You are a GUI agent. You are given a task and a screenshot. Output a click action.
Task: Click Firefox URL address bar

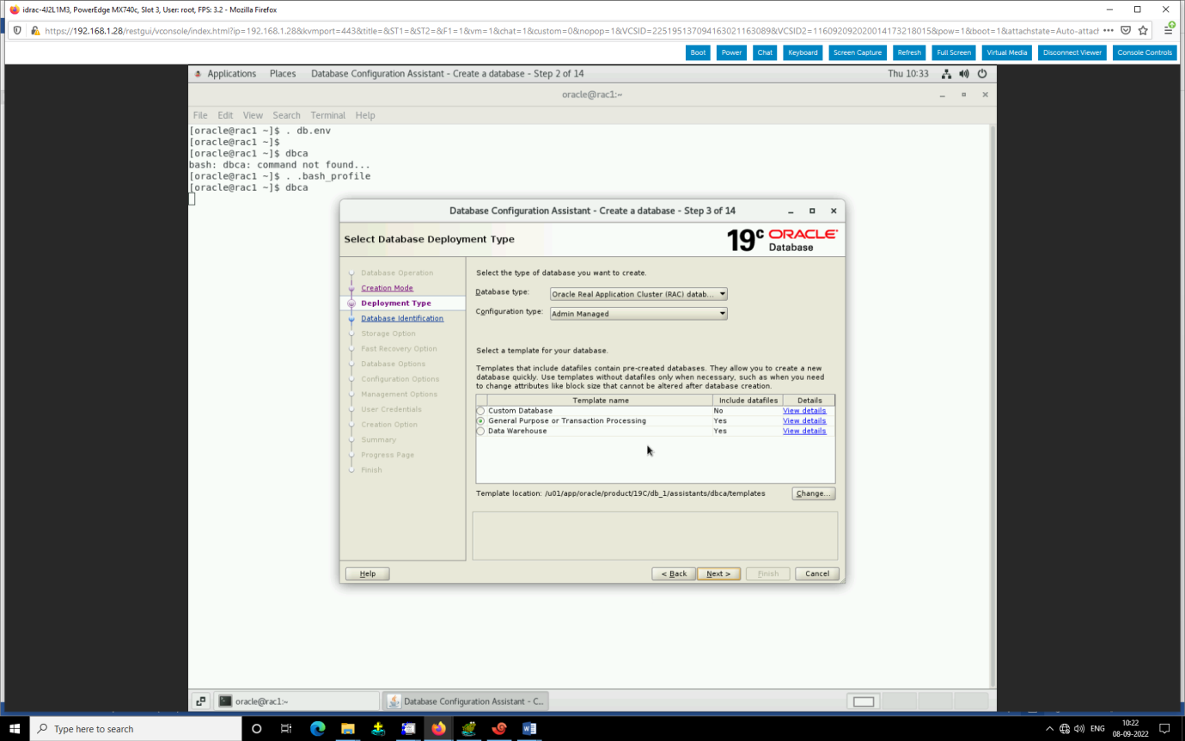571,30
